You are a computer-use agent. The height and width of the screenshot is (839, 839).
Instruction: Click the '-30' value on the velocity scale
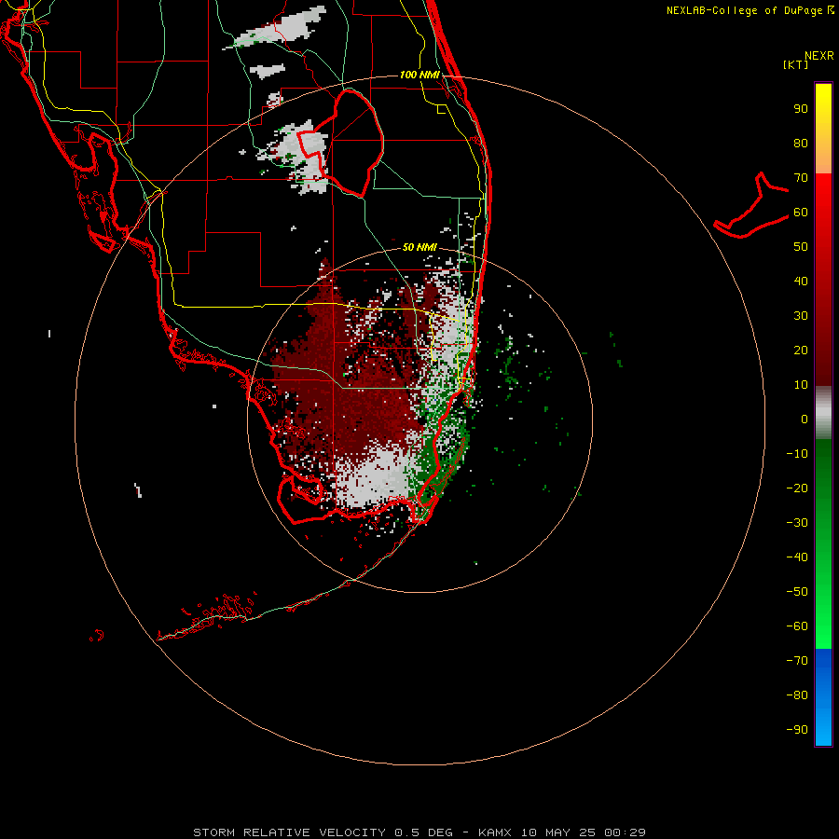pyautogui.click(x=797, y=523)
